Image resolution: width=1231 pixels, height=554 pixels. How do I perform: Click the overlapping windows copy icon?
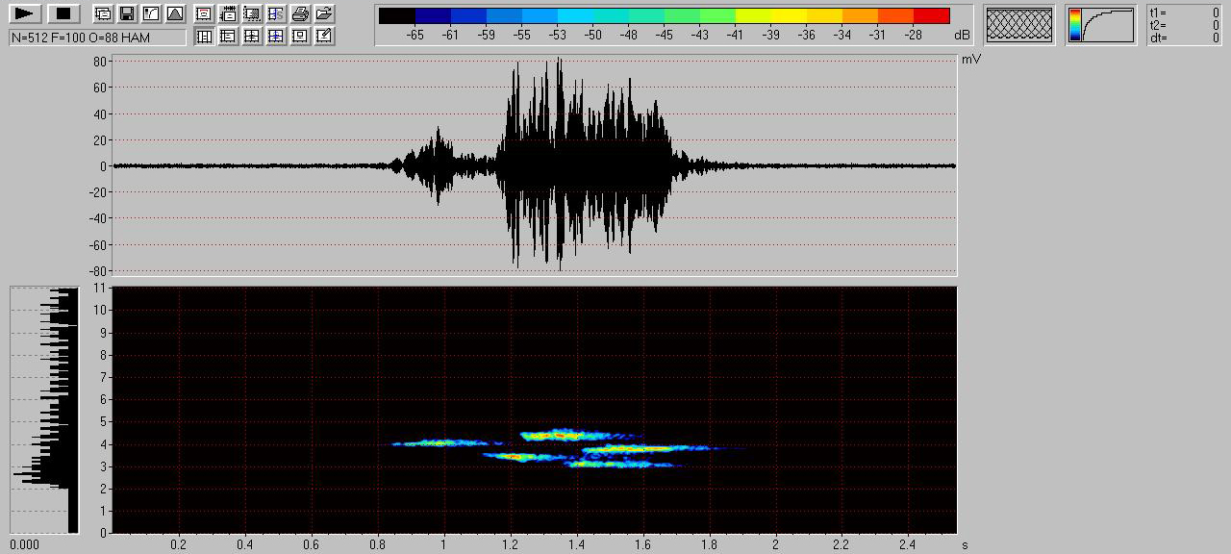pyautogui.click(x=102, y=13)
